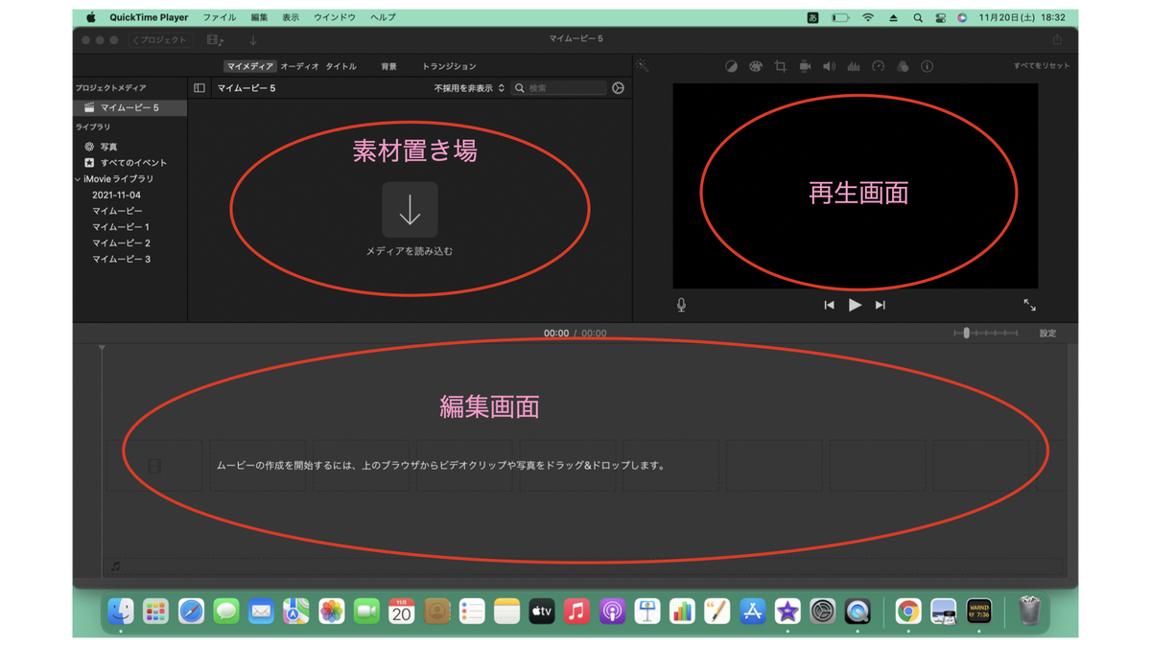This screenshot has height=647, width=1151.
Task: Open 不採用を非表示 dropdown
Action: [x=469, y=88]
